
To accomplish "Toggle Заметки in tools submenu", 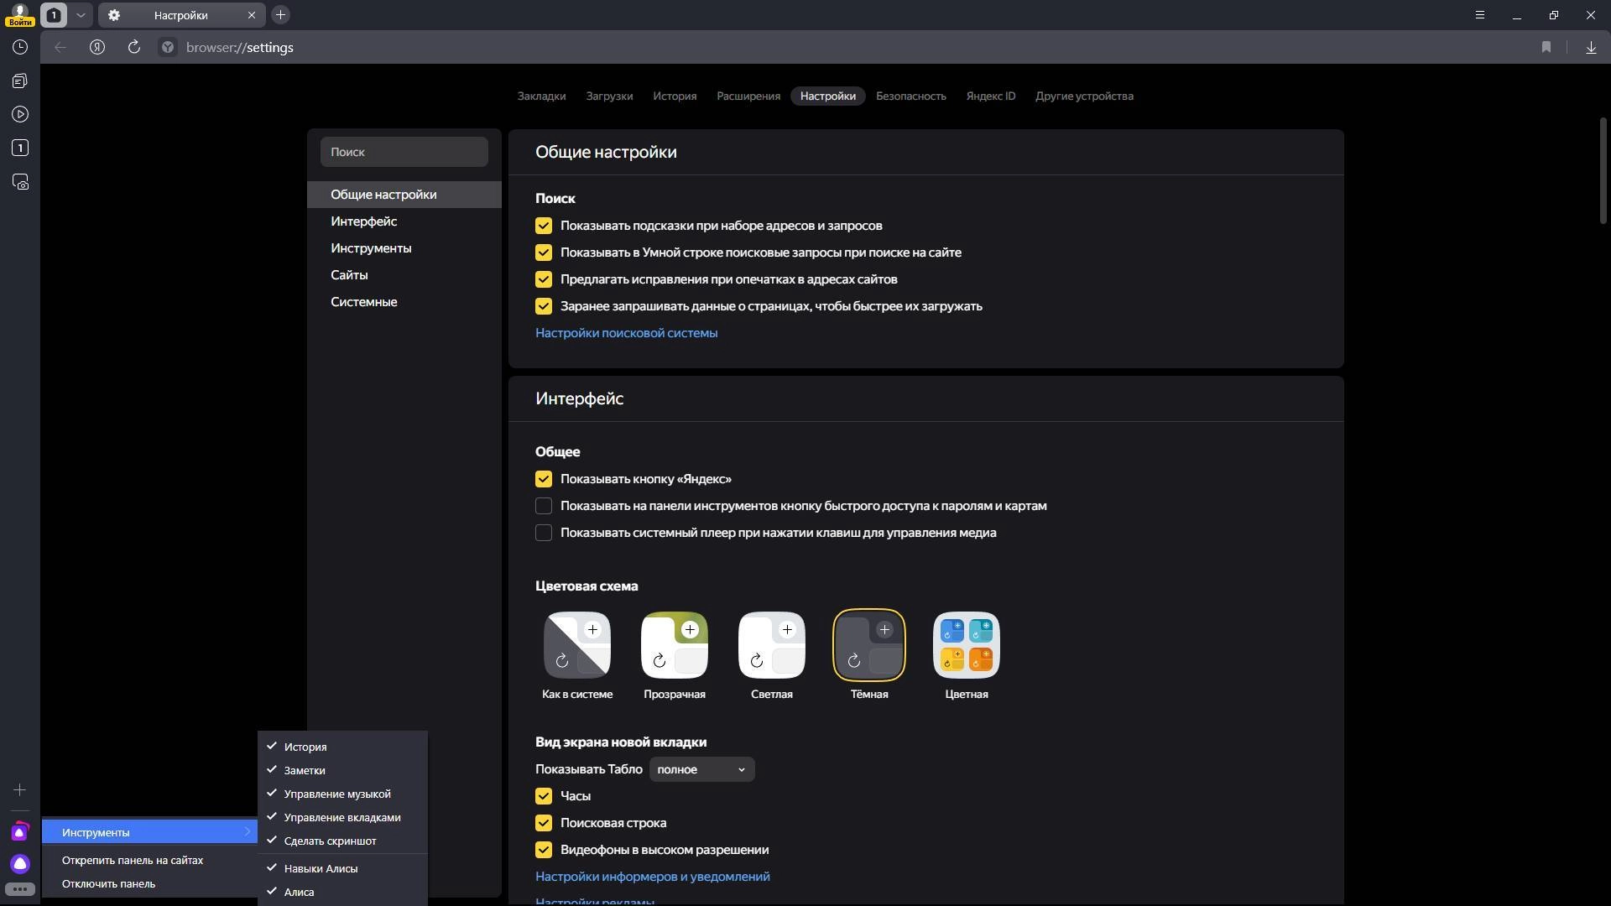I will [343, 770].
